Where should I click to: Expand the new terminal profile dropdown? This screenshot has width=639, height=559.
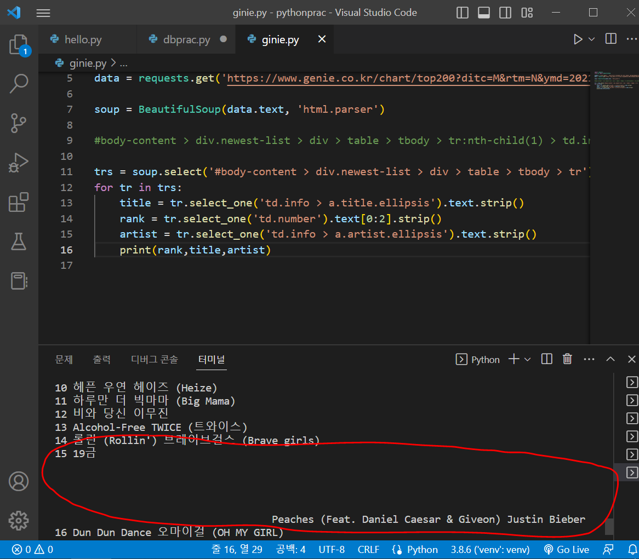[527, 360]
